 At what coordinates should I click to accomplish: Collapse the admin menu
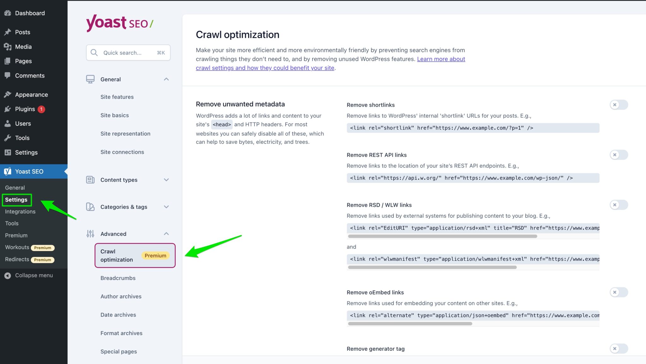point(34,275)
